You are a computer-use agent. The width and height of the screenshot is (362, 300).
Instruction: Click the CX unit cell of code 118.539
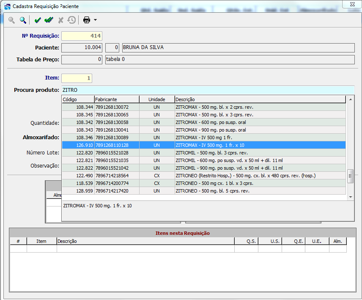point(157,183)
